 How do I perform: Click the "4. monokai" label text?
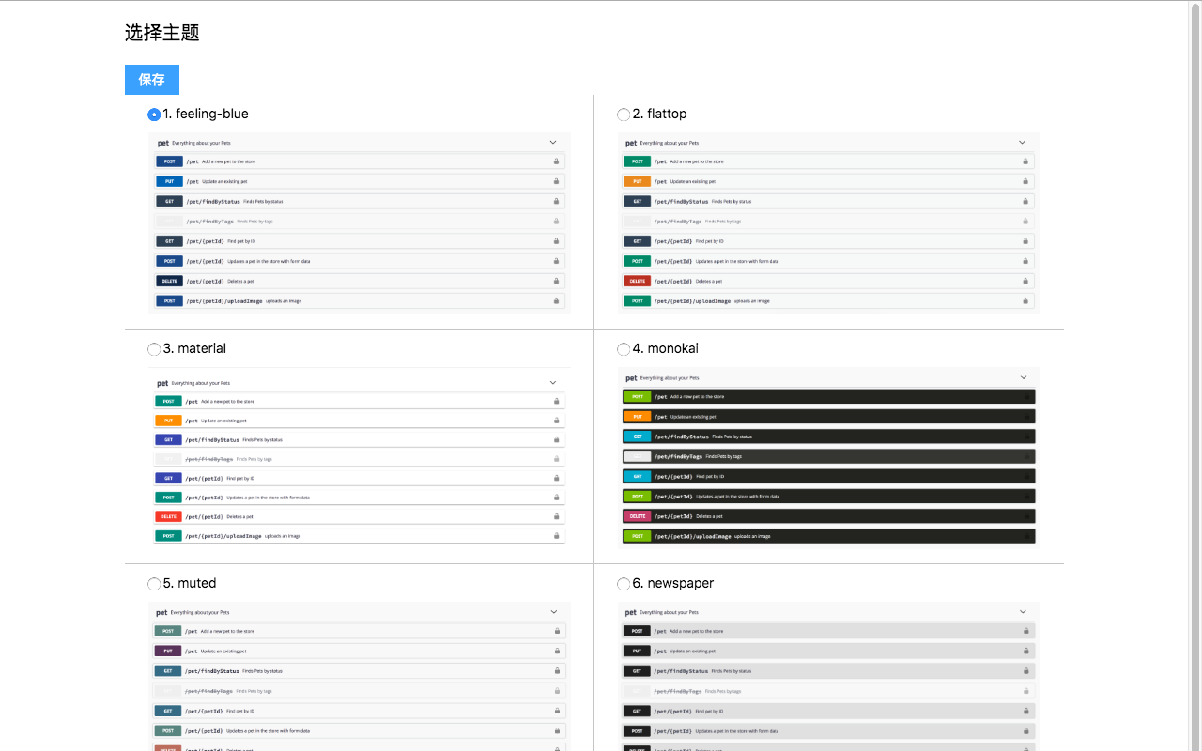[x=665, y=348]
